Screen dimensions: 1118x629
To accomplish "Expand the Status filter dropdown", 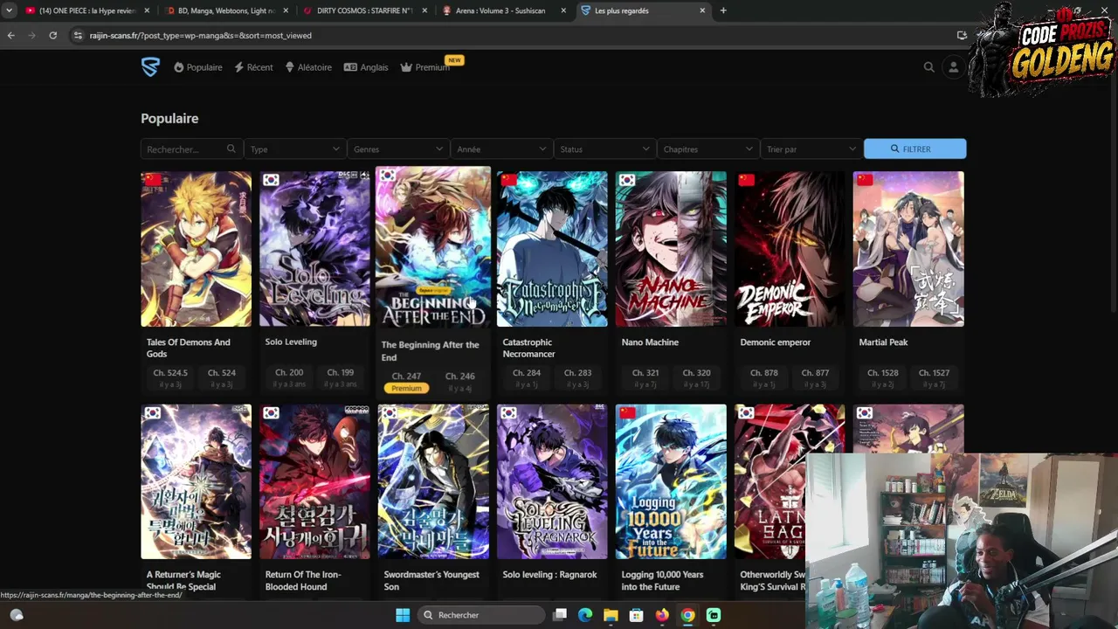I will tap(604, 149).
